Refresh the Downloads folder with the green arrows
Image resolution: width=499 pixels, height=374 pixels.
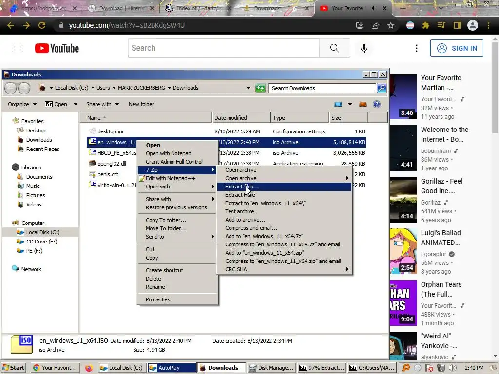pyautogui.click(x=260, y=88)
